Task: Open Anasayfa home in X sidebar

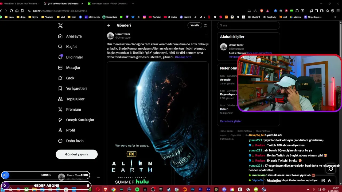Action: pos(70,36)
